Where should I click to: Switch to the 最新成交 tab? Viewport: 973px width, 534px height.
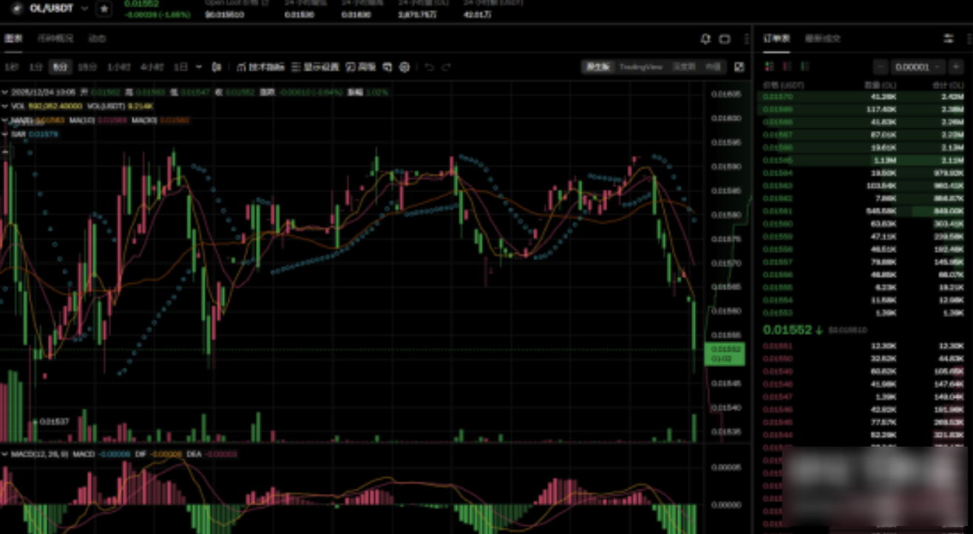[822, 38]
